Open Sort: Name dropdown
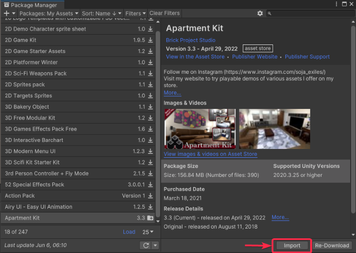This screenshot has width=356, height=253. pos(102,13)
